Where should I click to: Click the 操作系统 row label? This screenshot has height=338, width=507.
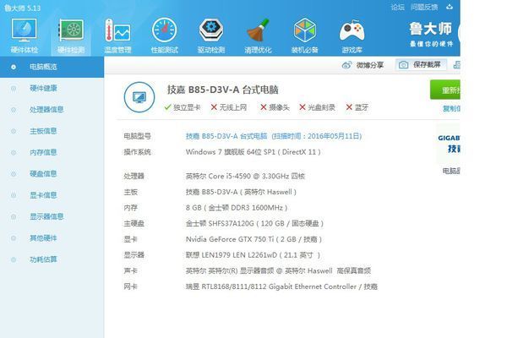click(137, 152)
